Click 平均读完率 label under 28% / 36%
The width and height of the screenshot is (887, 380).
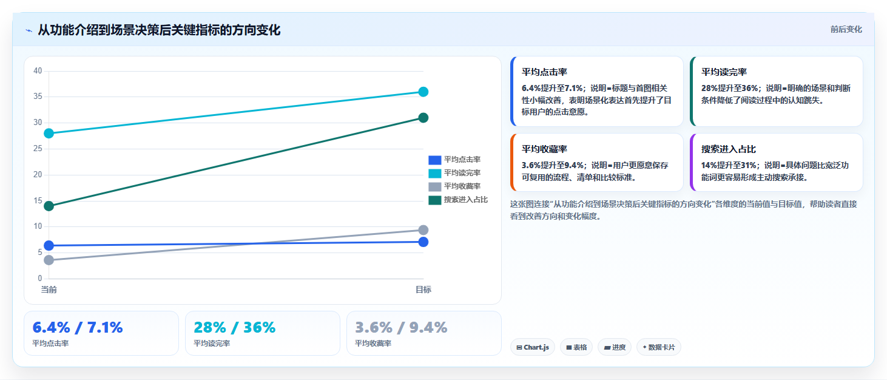click(212, 344)
